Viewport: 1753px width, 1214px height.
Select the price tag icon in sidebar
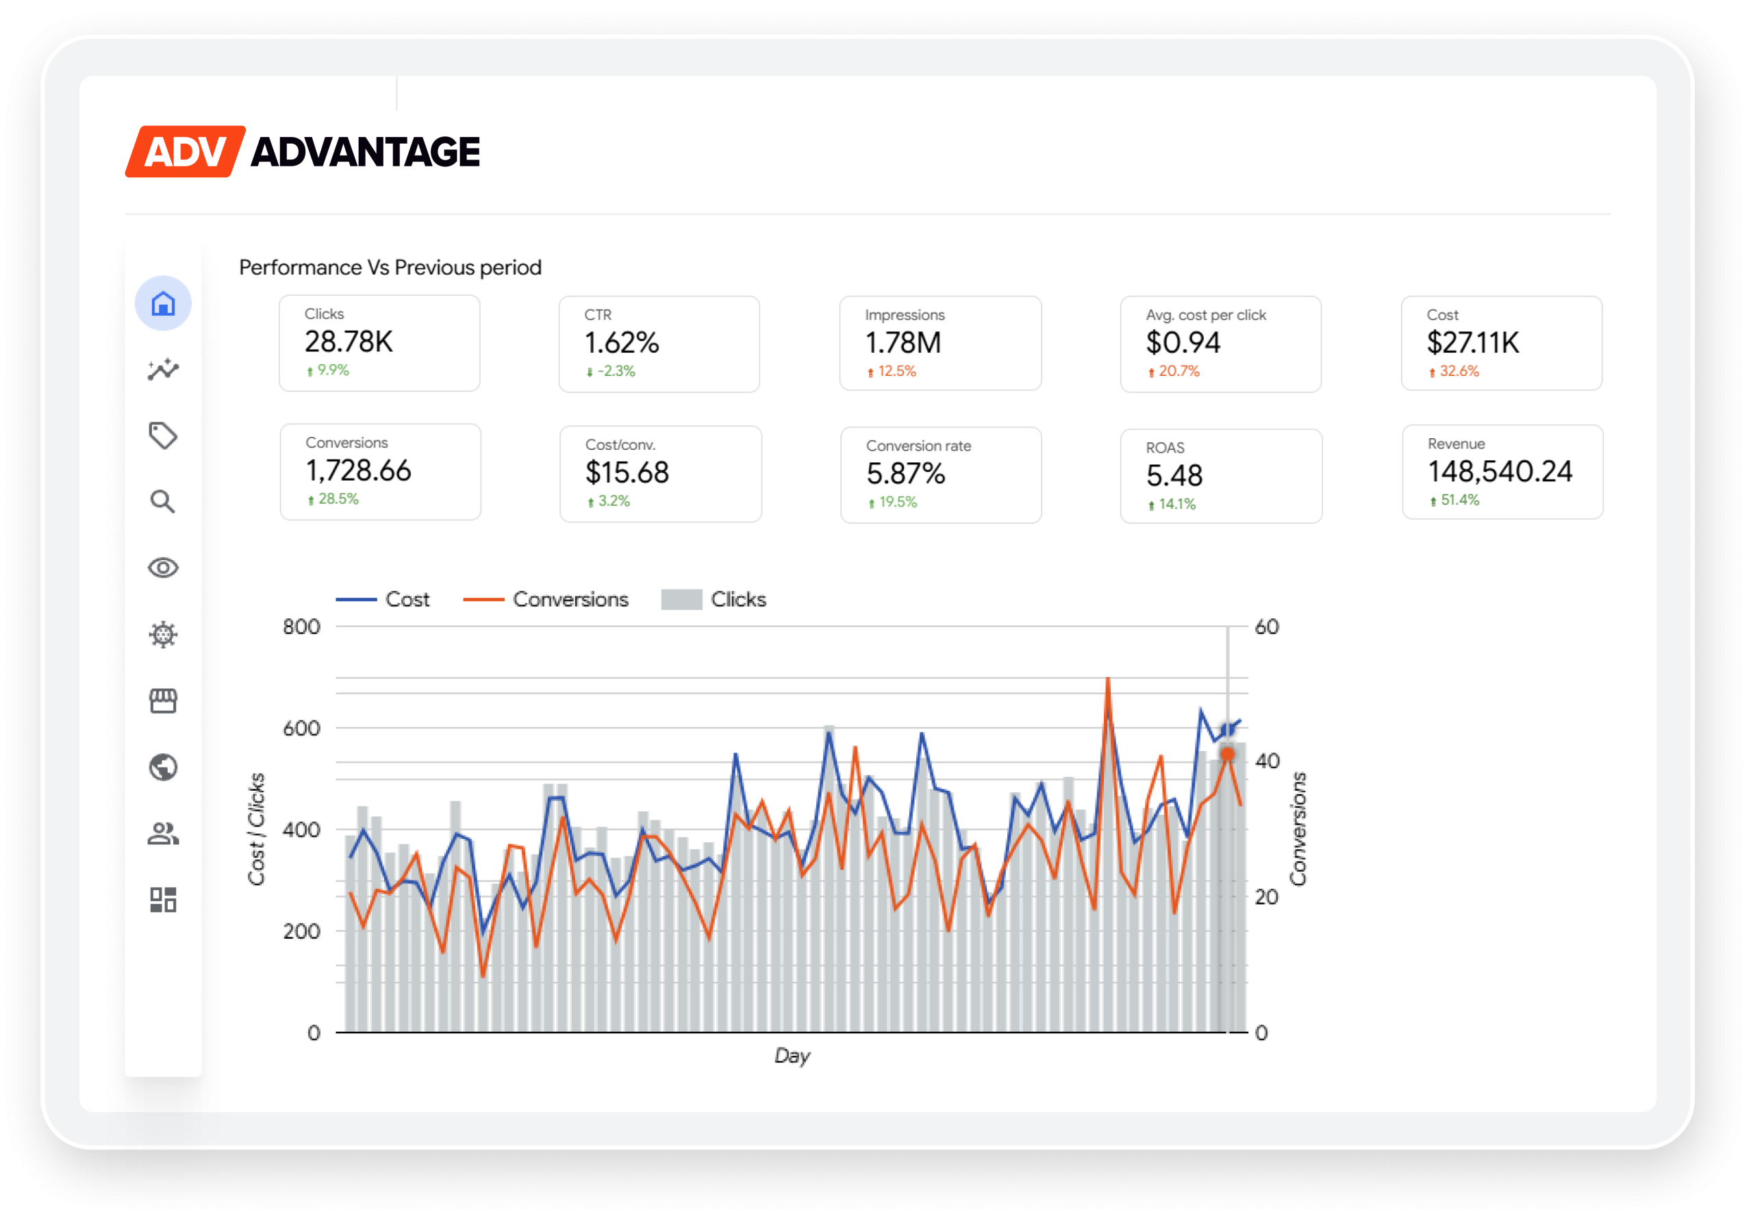click(x=163, y=436)
